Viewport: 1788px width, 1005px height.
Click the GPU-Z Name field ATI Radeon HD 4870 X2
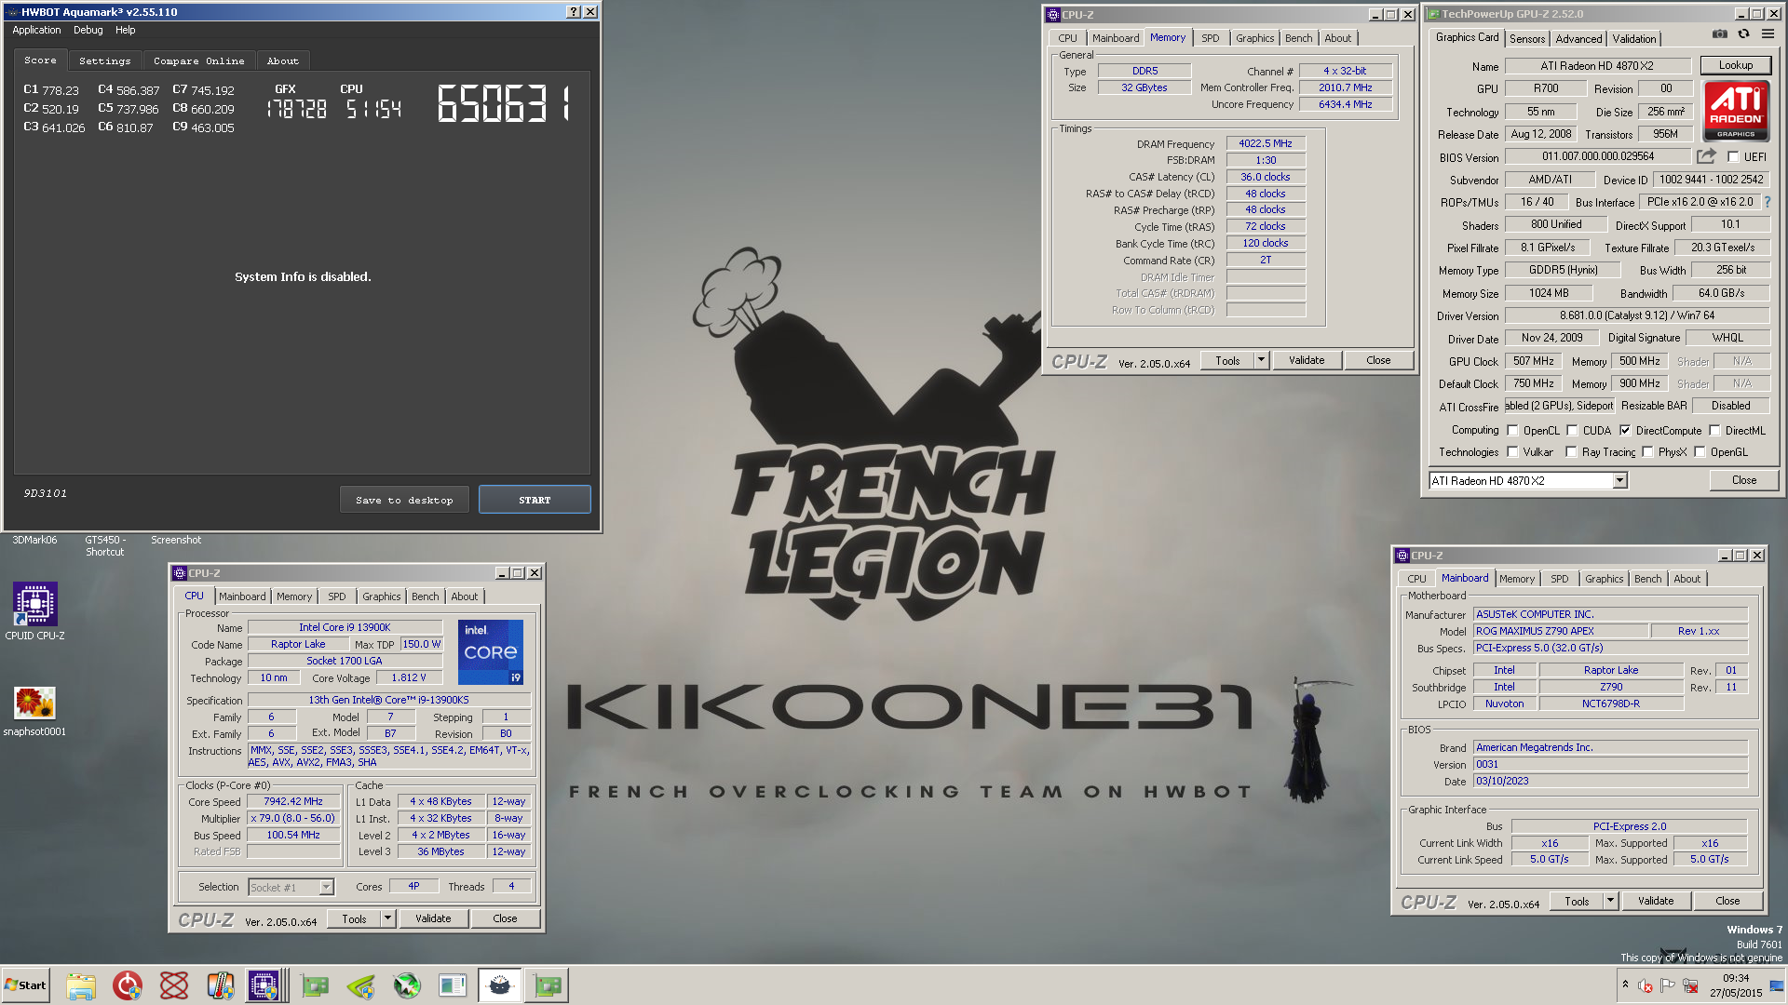pos(1597,66)
